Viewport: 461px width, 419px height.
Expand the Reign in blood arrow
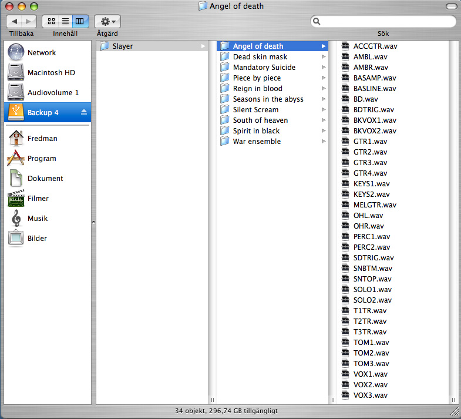click(324, 89)
